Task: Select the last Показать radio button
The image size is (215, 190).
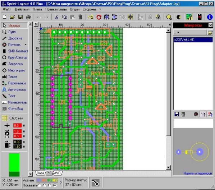Action: click(x=55, y=185)
